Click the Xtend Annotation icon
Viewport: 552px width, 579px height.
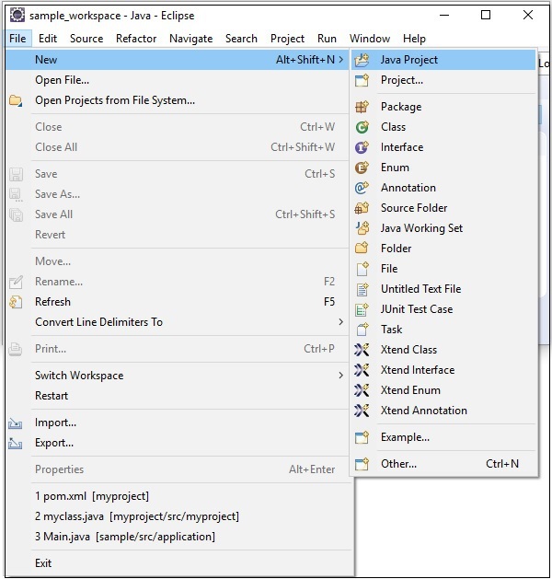[x=362, y=411]
